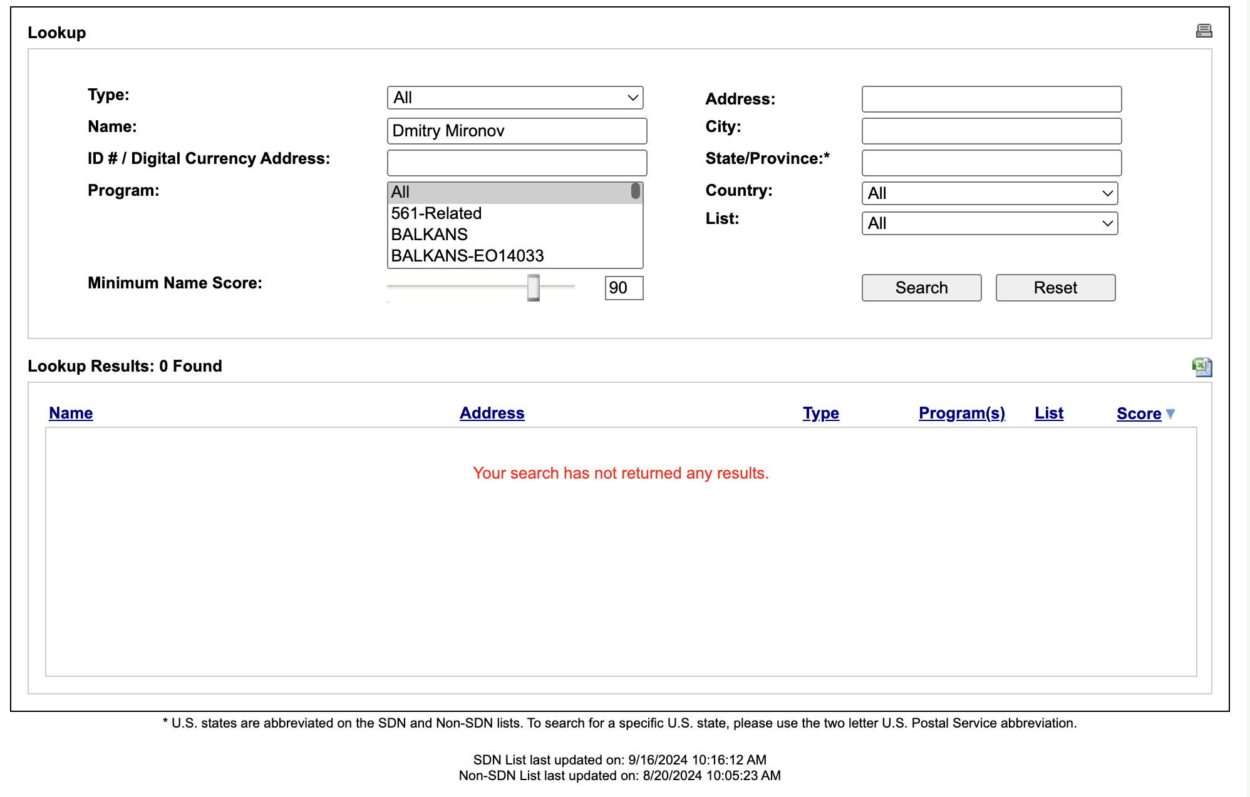The height and width of the screenshot is (797, 1250).
Task: Select BALKANS in the Program list
Action: coord(429,234)
